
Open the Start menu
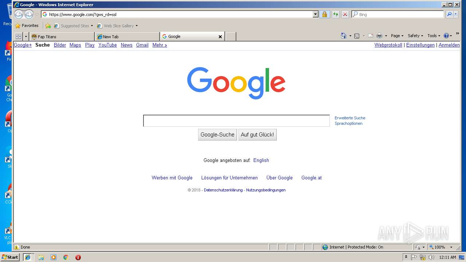point(10,257)
